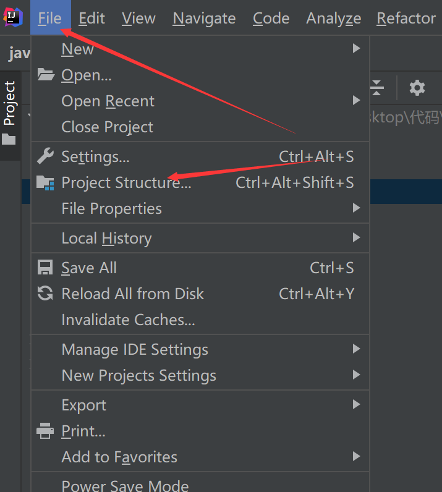This screenshot has width=442, height=492.
Task: Expand the New submenu arrow
Action: [356, 49]
